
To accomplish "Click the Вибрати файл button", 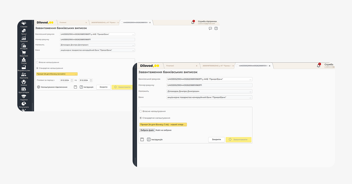I will tap(147, 130).
